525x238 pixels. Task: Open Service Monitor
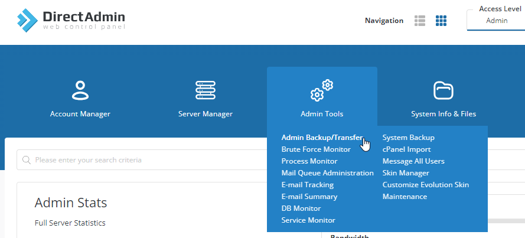pyautogui.click(x=308, y=220)
